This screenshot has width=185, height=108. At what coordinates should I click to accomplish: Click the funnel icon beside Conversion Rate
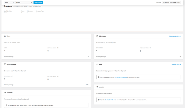point(5,64)
